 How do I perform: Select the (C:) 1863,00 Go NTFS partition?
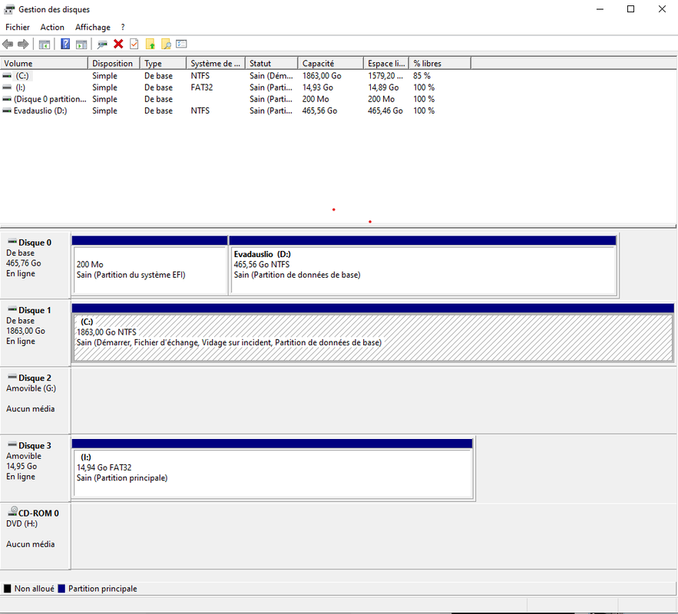click(x=372, y=332)
